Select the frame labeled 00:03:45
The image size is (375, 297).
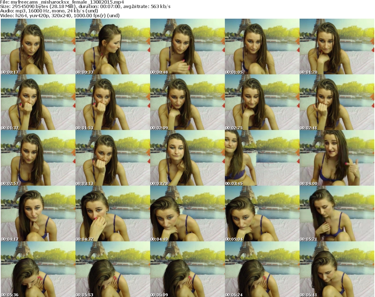point(262,158)
